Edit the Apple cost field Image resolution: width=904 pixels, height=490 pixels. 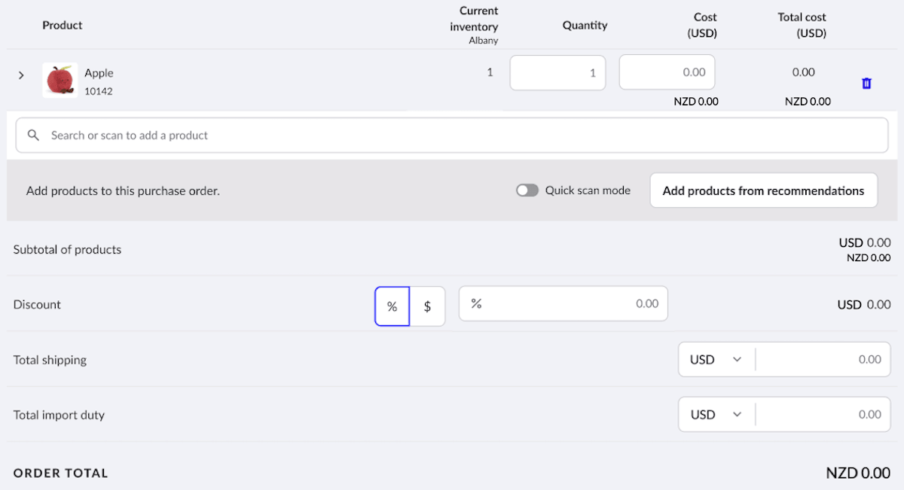(x=667, y=72)
